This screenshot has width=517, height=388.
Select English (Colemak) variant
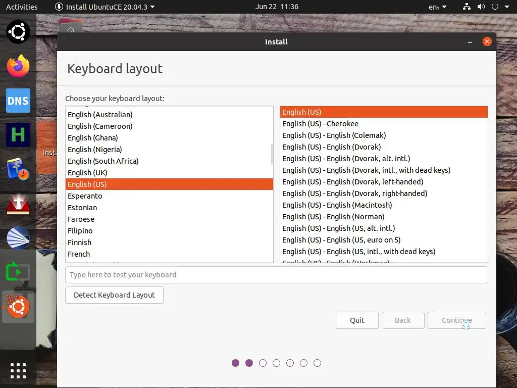click(384, 135)
